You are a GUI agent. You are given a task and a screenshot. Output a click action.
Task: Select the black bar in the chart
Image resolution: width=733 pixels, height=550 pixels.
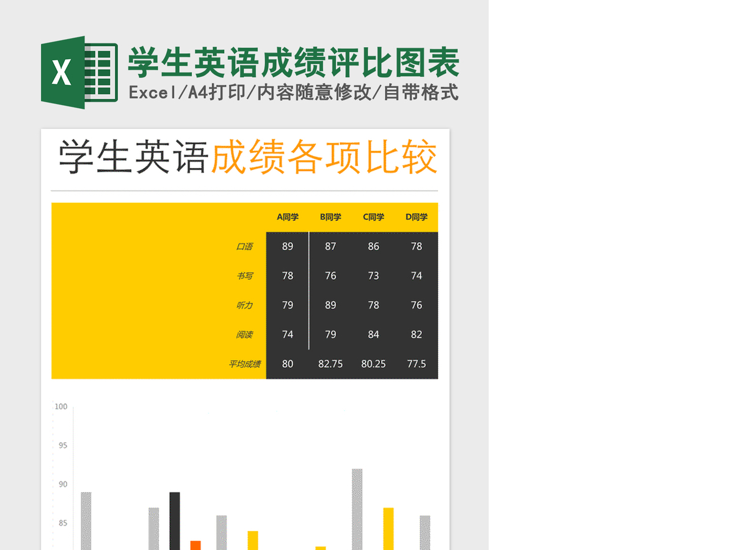(x=175, y=521)
